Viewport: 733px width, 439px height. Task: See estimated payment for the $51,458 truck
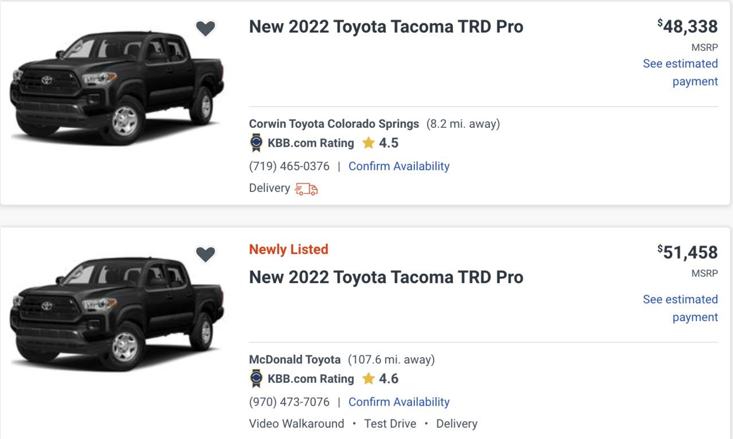(x=680, y=308)
